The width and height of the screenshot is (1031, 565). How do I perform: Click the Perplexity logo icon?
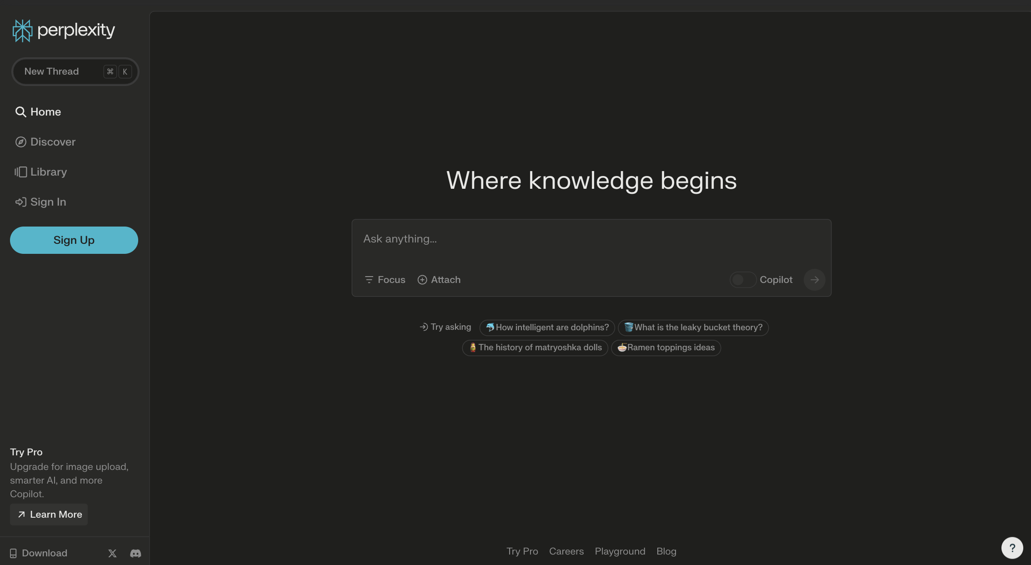22,30
